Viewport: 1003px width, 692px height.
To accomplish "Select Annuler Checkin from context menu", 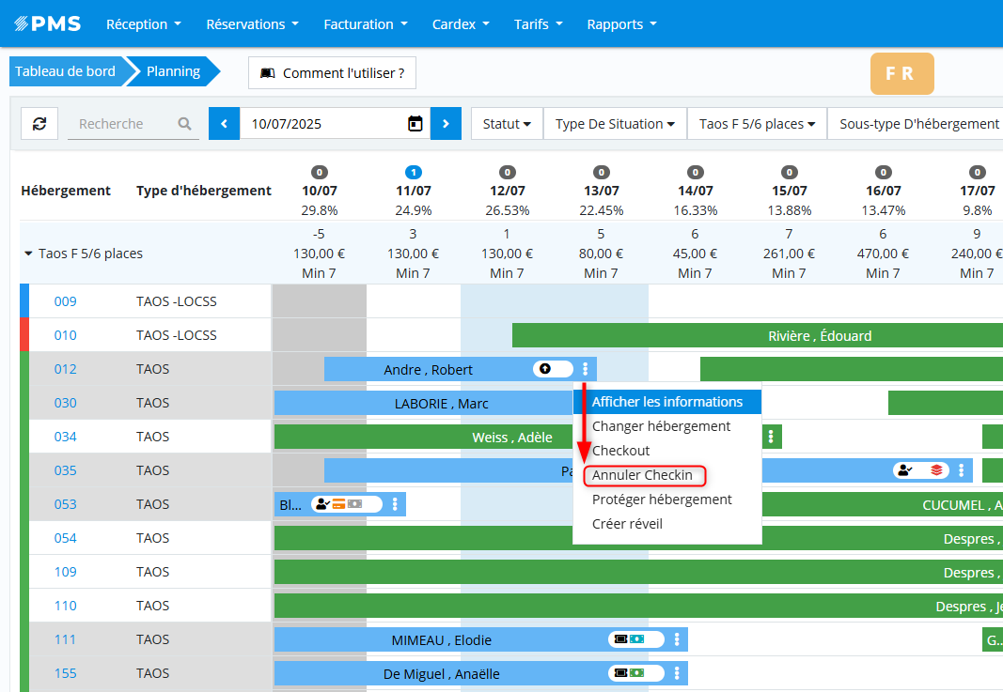I will [643, 475].
